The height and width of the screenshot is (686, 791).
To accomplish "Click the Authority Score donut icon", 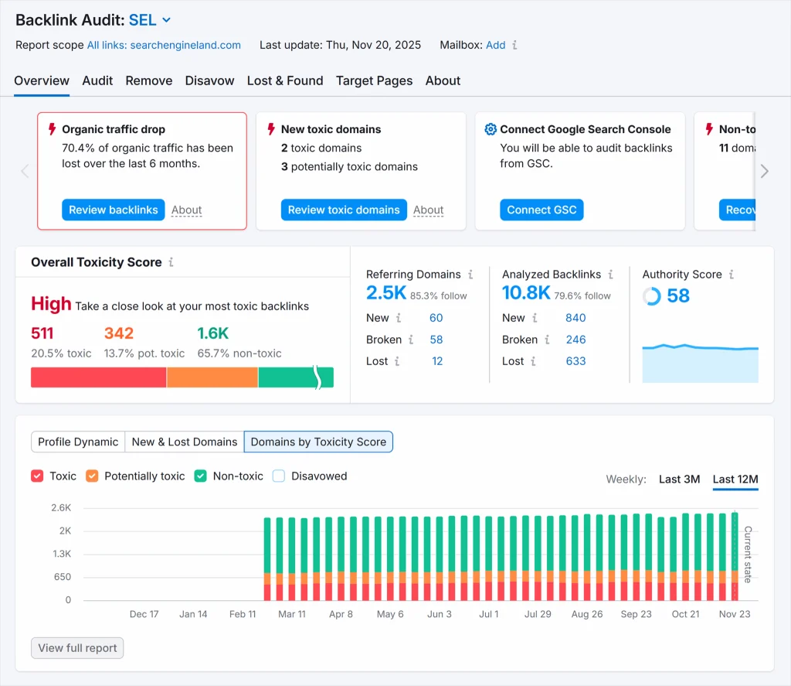I will point(652,296).
